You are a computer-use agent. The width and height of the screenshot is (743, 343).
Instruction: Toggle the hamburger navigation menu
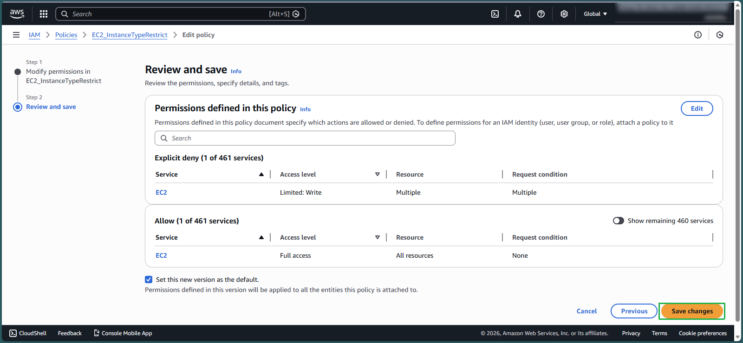tap(16, 35)
